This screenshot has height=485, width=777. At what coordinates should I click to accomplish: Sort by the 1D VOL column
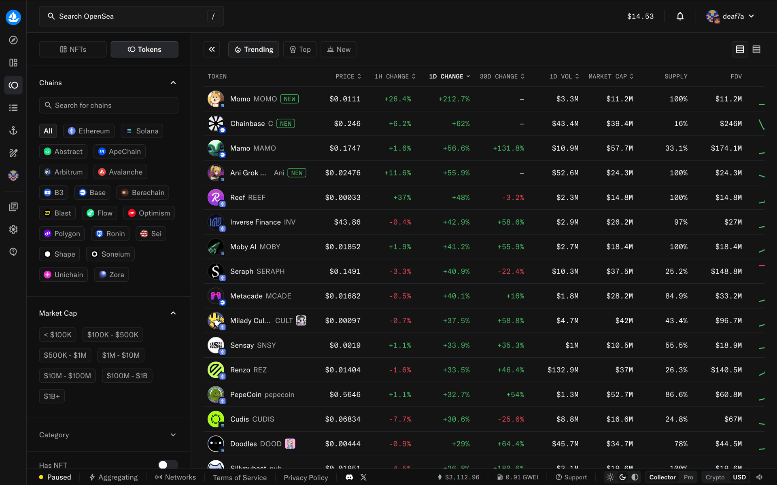tap(564, 76)
